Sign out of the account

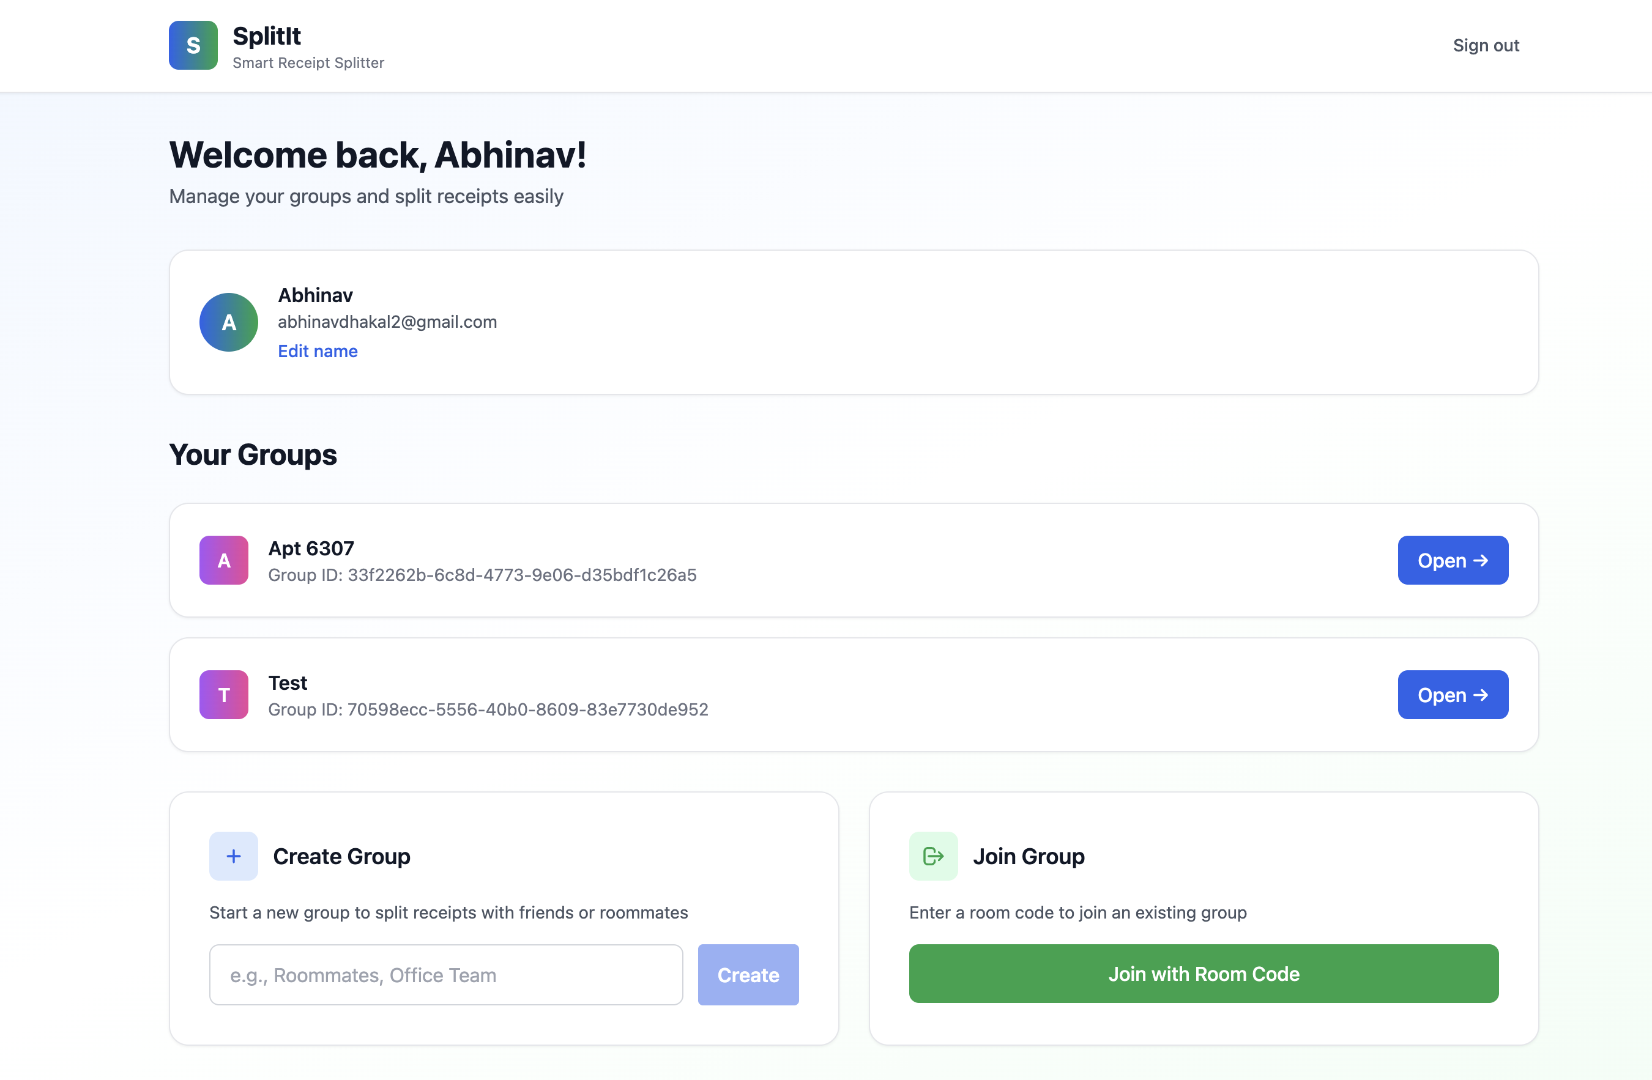tap(1486, 45)
